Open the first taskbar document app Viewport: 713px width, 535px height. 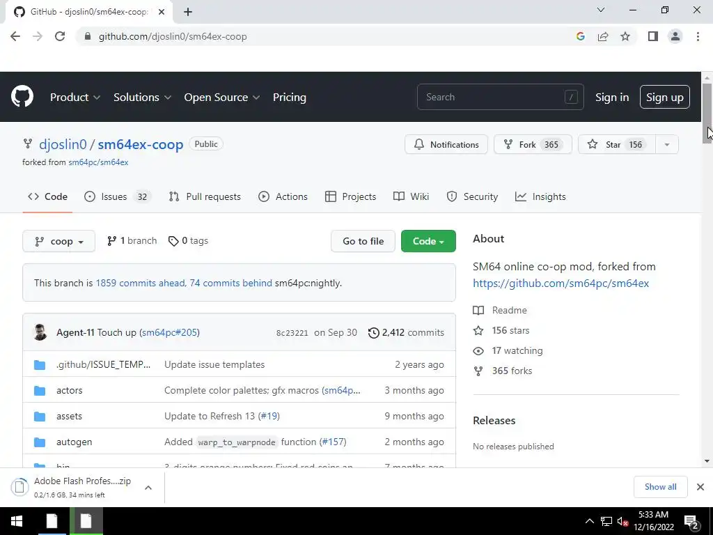coord(52,521)
